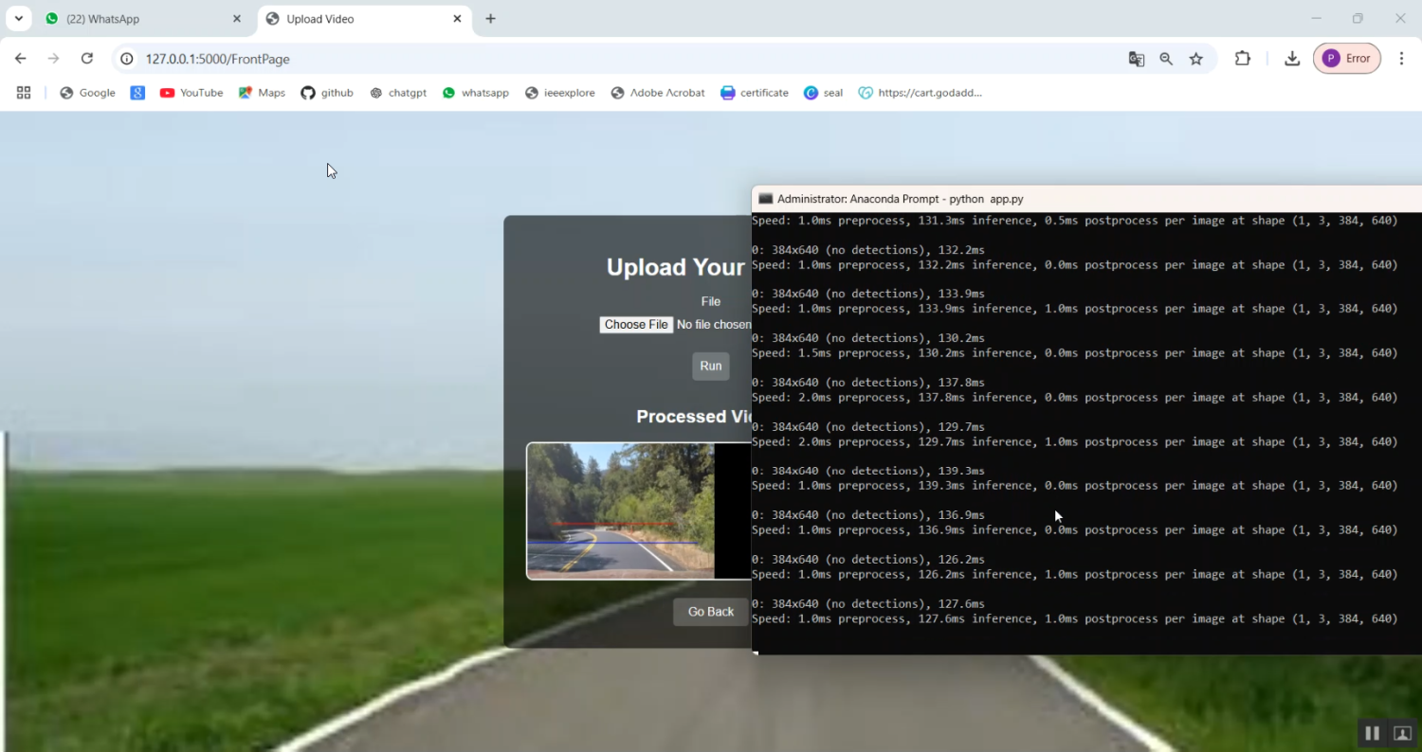Open the tab search dropdown arrow

pos(18,19)
